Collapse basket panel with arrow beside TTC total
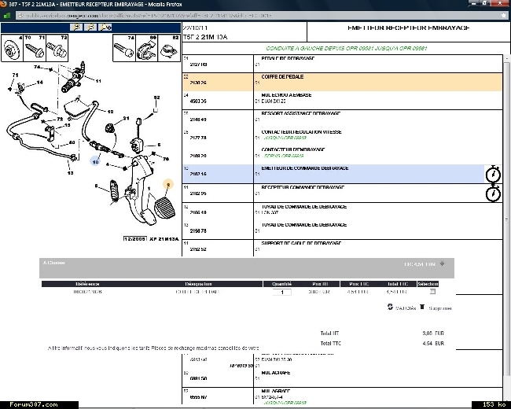 pyautogui.click(x=443, y=264)
